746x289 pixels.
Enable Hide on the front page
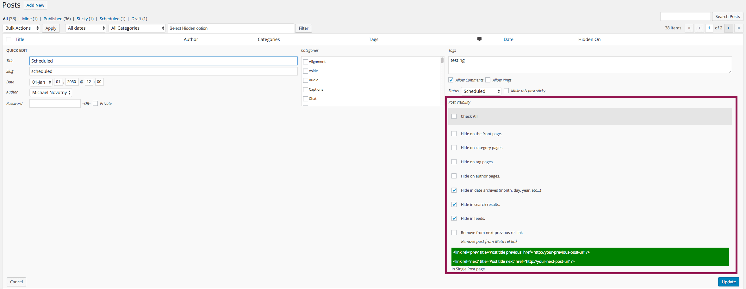tap(454, 134)
